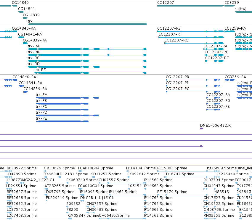Select CG12207-RF transcript label
The image size is (252, 220).
(170, 34)
